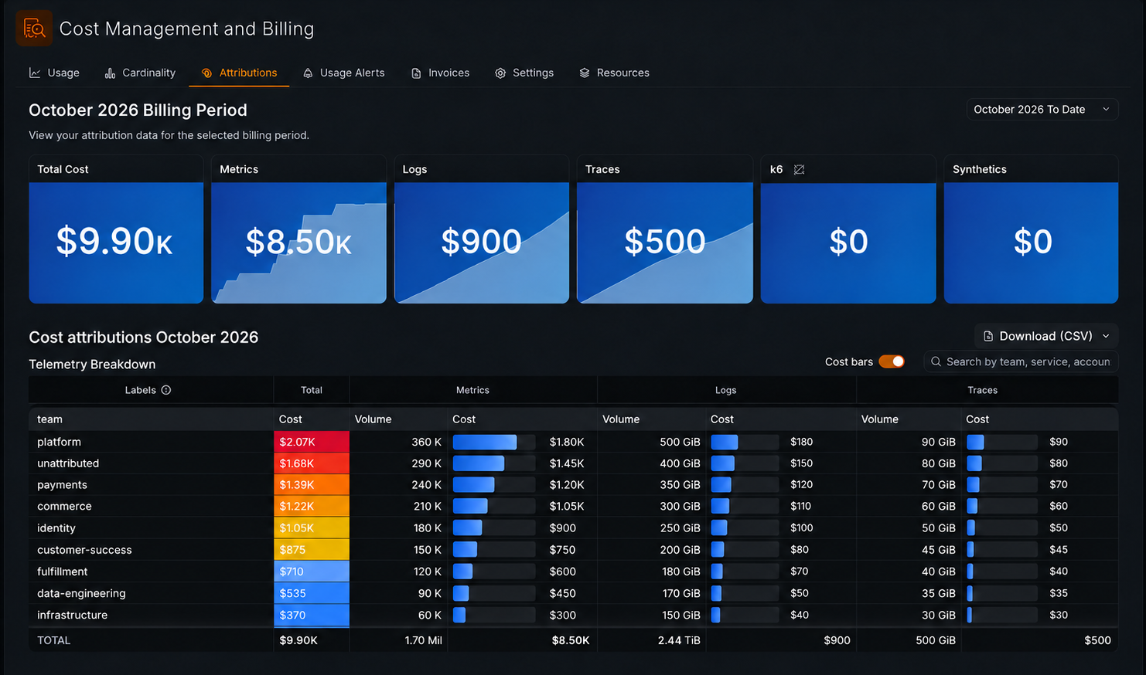Viewport: 1146px width, 675px height.
Task: Click the blue $370 infrastructure cost cell
Action: (x=312, y=616)
